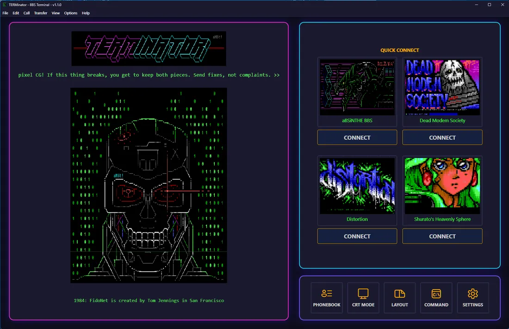Open the Edit menu
Image resolution: width=509 pixels, height=329 pixels.
tap(16, 13)
